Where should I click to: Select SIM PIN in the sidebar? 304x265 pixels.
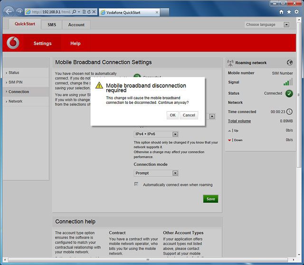coord(16,82)
